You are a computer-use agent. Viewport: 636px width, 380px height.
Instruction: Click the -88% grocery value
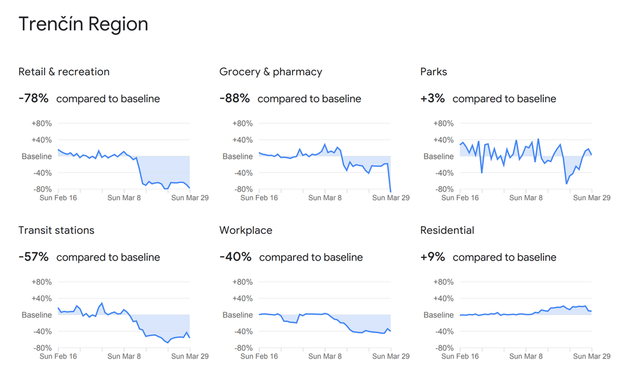coord(235,98)
